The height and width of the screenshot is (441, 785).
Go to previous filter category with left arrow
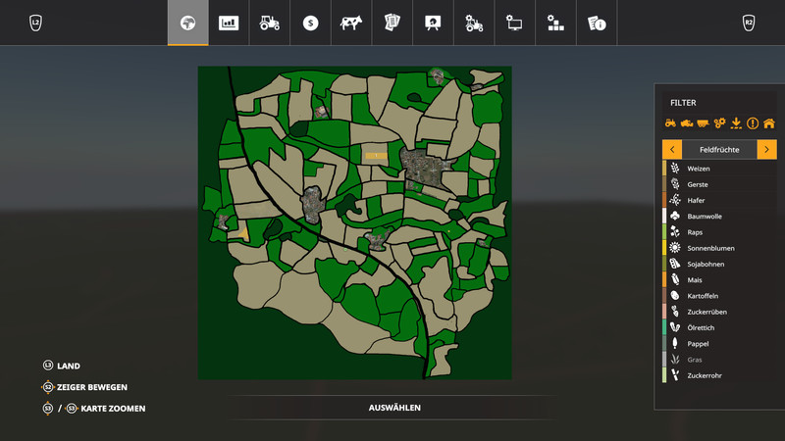coord(672,149)
